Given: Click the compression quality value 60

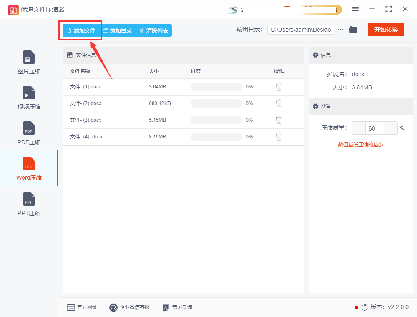Looking at the screenshot, I should pyautogui.click(x=375, y=128).
